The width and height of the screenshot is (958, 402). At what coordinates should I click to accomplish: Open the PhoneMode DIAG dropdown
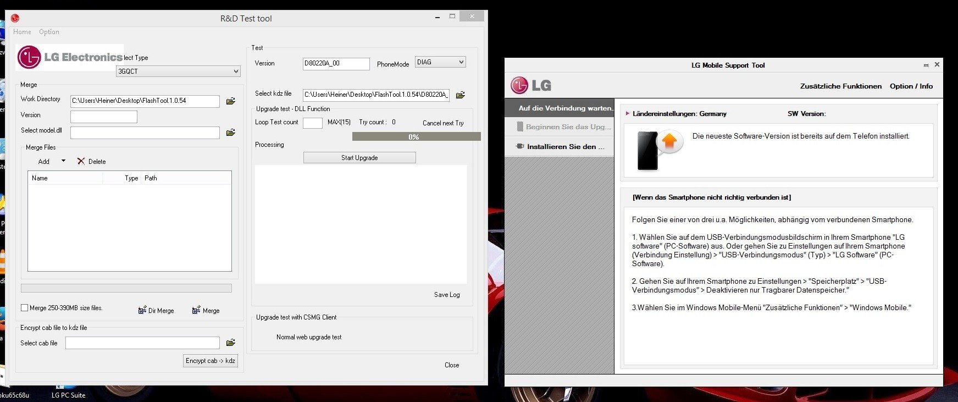tap(440, 62)
